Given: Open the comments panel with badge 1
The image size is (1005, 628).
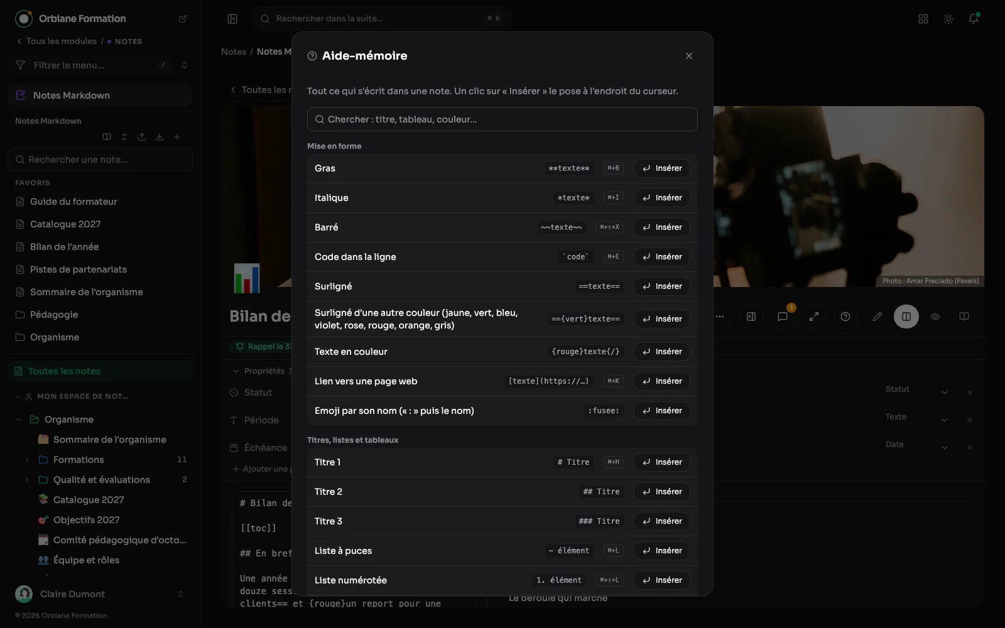Looking at the screenshot, I should click(783, 317).
